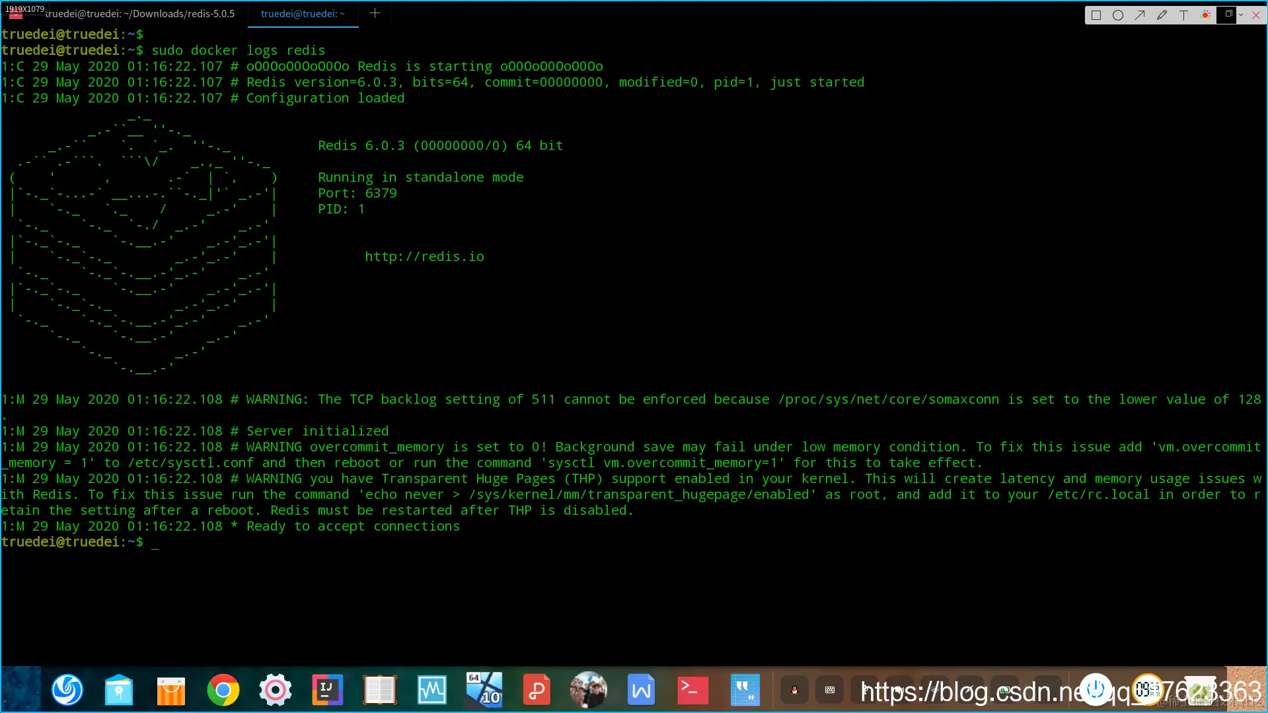Open the clock in the dock

[1148, 690]
